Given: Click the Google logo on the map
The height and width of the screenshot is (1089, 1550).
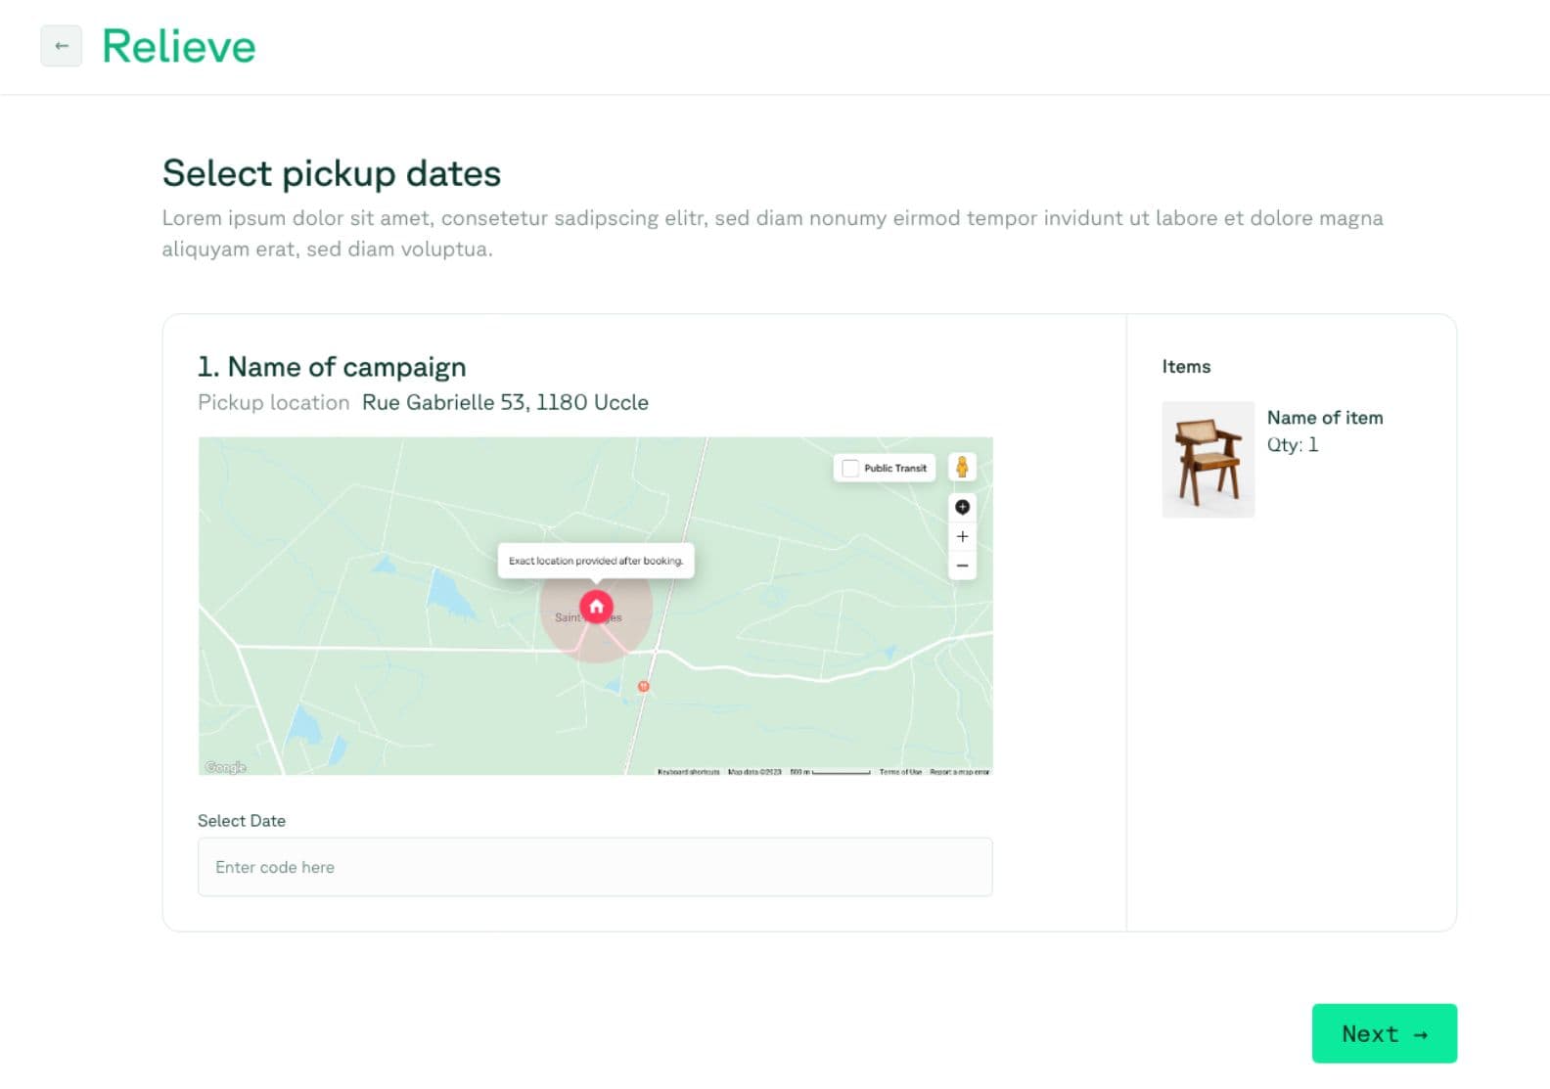Looking at the screenshot, I should pos(226,767).
